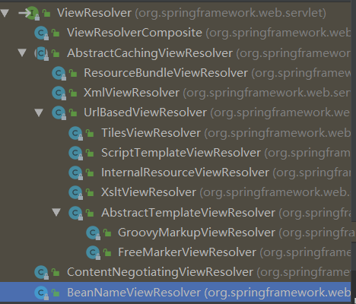Image resolution: width=356 pixels, height=304 pixels.
Task: Select UrlBasedViewResolver in the hierarchy
Action: pyautogui.click(x=145, y=112)
